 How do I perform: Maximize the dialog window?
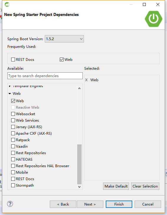coord(144,4)
